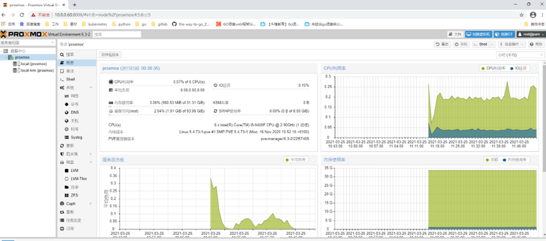Open a new Chrome tab
The image size is (546, 241).
pos(75,4)
